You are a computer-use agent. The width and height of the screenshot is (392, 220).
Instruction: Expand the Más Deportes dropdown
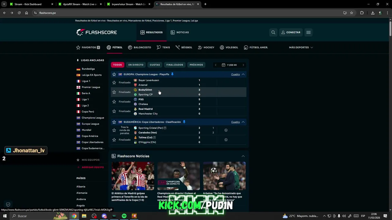point(301,47)
